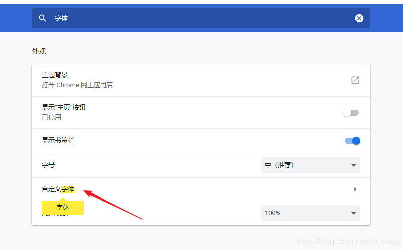Click the 100% zoom dropdown arrow icon
Image resolution: width=403 pixels, height=250 pixels.
tap(354, 213)
